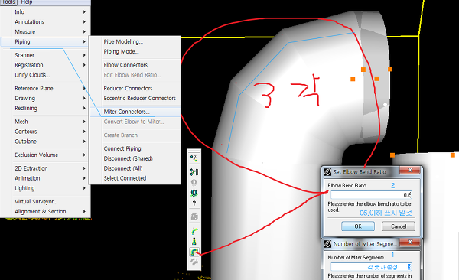Close the Set Elbow Bend Ratio dialog
Image resolution: width=459 pixels, height=280 pixels.
click(x=410, y=170)
